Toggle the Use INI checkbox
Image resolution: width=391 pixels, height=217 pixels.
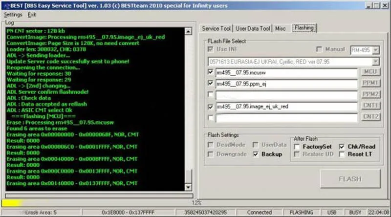(211, 49)
